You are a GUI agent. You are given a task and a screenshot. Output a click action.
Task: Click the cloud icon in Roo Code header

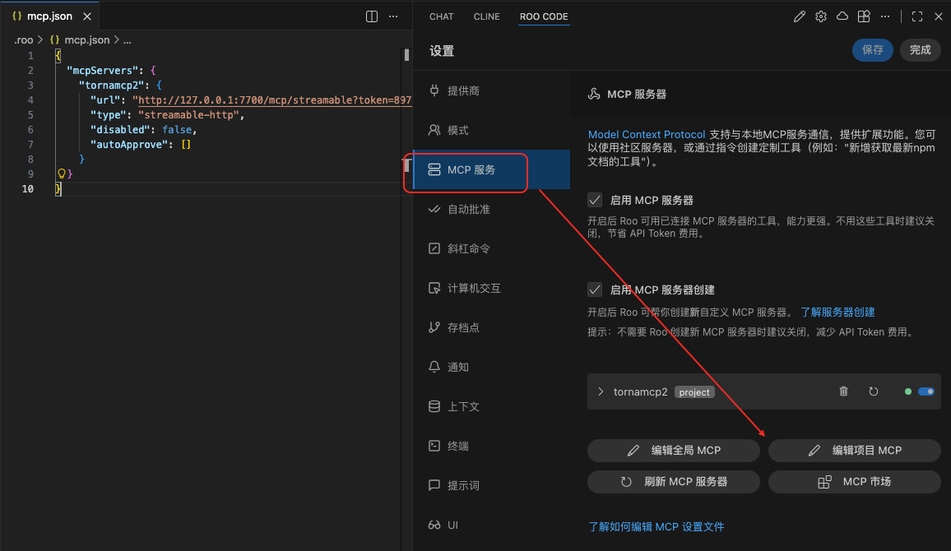coord(842,16)
